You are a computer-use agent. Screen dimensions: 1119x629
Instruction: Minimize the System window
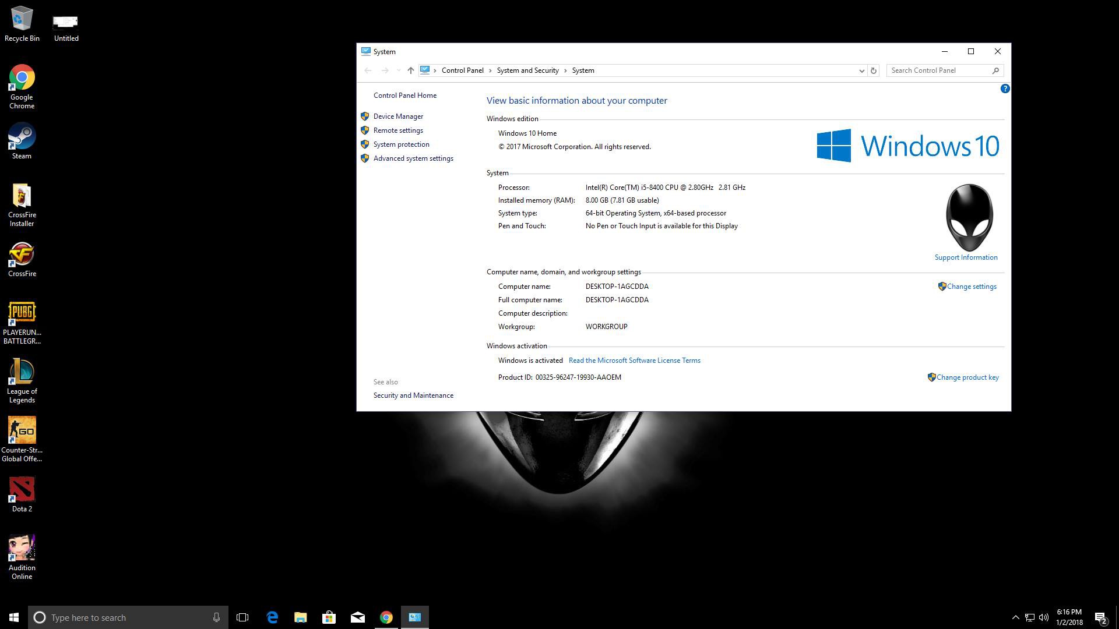point(944,51)
